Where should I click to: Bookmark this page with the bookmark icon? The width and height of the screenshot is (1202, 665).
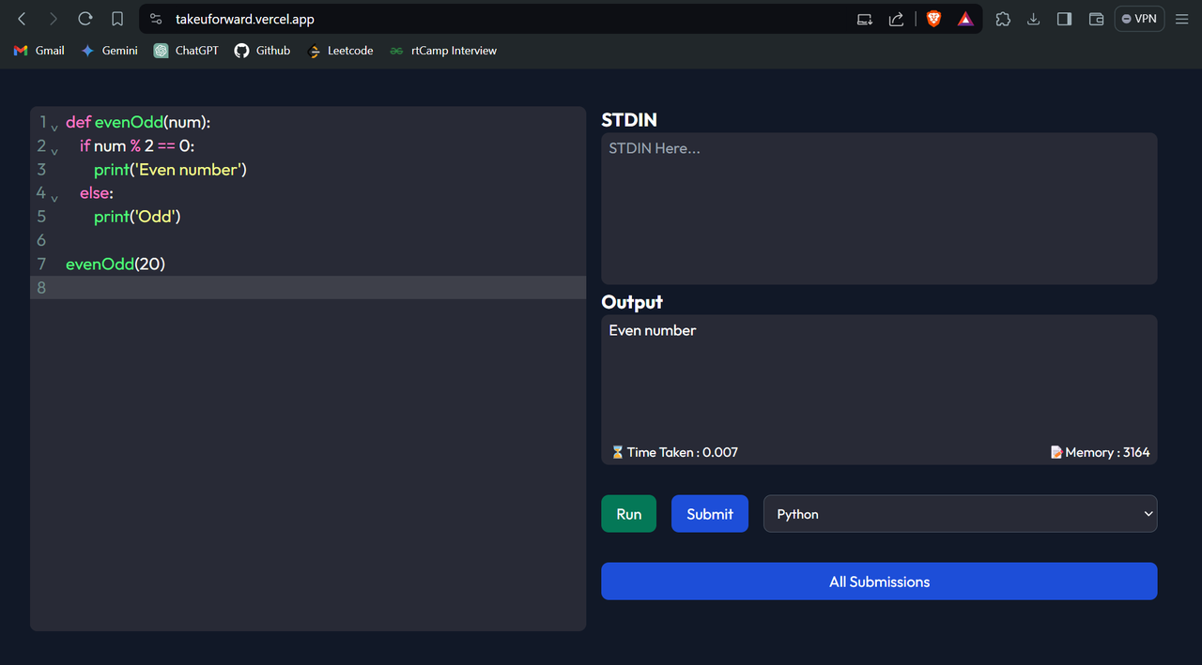coord(117,19)
